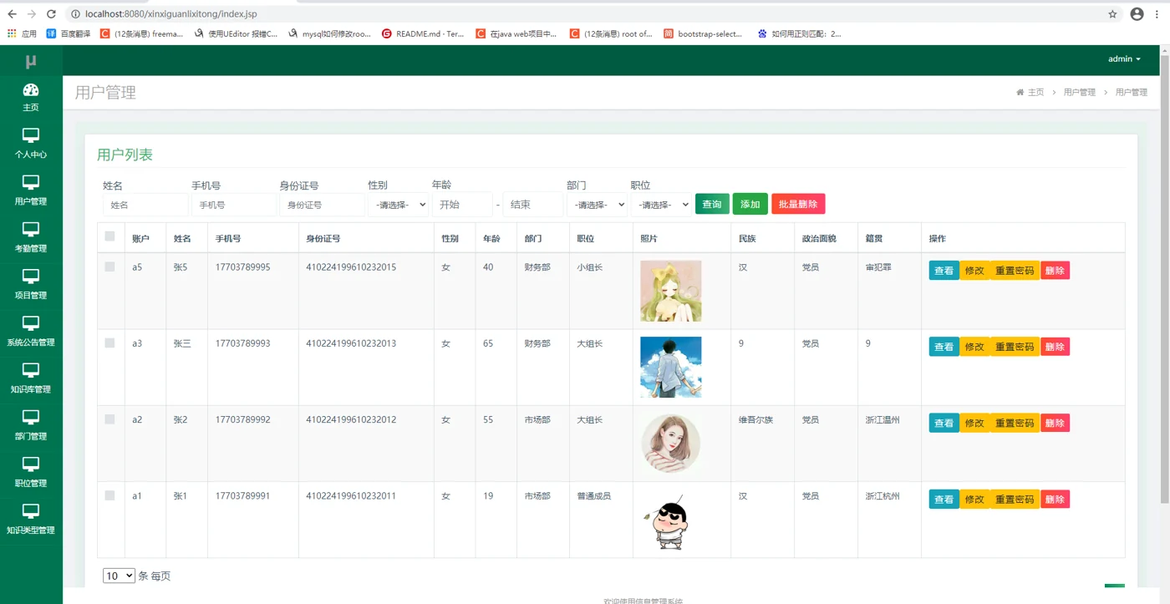Click the red 批量删除 button
The width and height of the screenshot is (1170, 604).
click(798, 204)
